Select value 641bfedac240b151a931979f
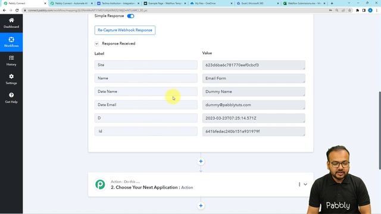 click(x=254, y=131)
